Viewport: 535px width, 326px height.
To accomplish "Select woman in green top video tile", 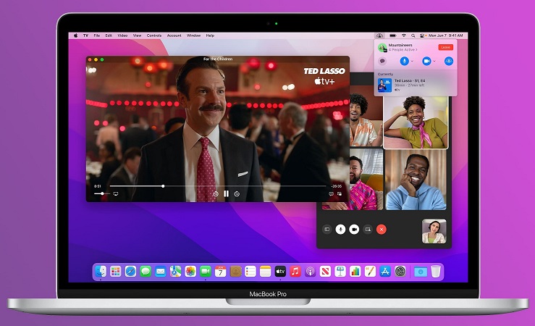I will pos(416,122).
